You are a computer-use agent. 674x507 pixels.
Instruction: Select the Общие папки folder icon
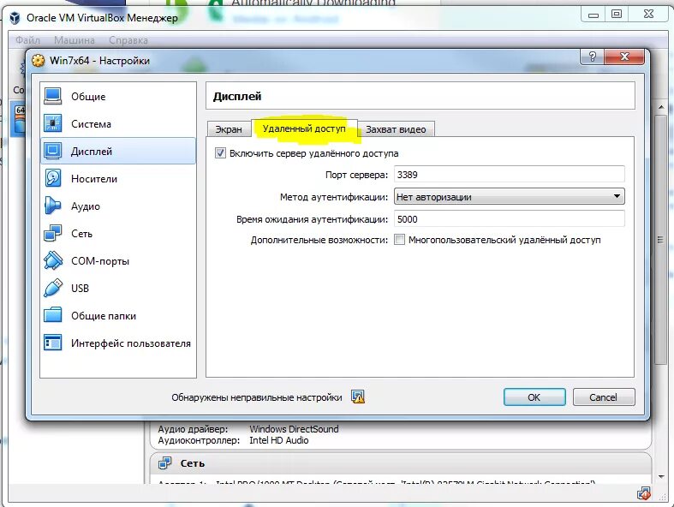tap(53, 315)
